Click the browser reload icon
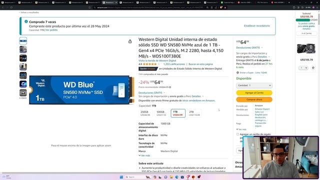 (x=11, y=7)
